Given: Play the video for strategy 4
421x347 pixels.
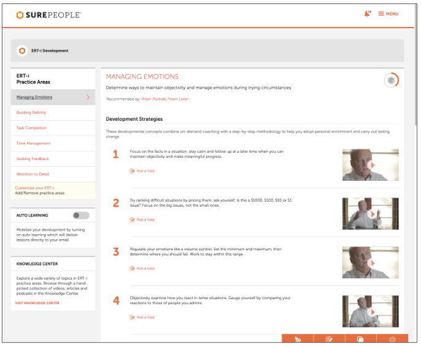Looking at the screenshot, I should point(371,311).
